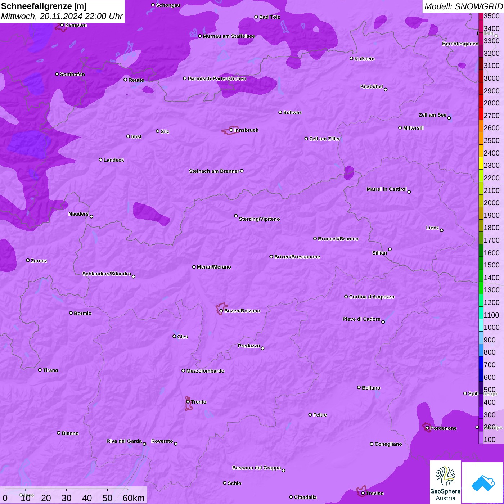
Task: Click the Pieve di Cadore label
Action: tap(361, 319)
